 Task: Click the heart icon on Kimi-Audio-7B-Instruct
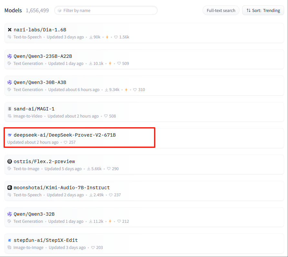pos(111,195)
